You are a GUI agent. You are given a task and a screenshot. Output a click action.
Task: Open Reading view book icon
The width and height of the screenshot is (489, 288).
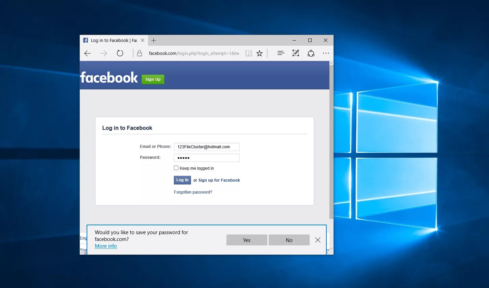(x=249, y=53)
